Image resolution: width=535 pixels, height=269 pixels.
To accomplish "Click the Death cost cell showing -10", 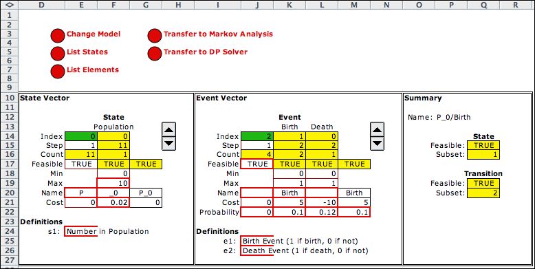I will coord(322,202).
